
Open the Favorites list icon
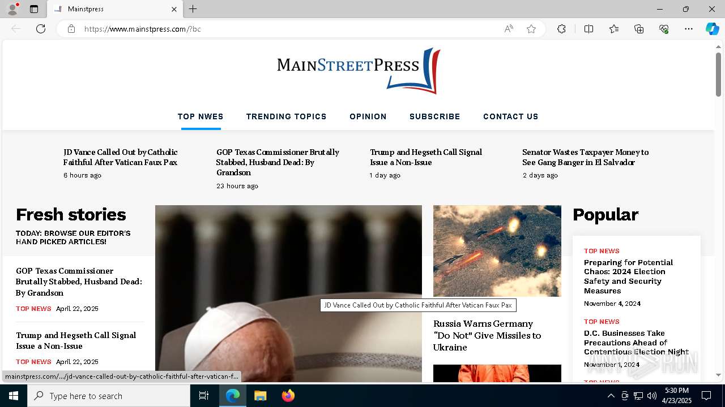pyautogui.click(x=614, y=29)
